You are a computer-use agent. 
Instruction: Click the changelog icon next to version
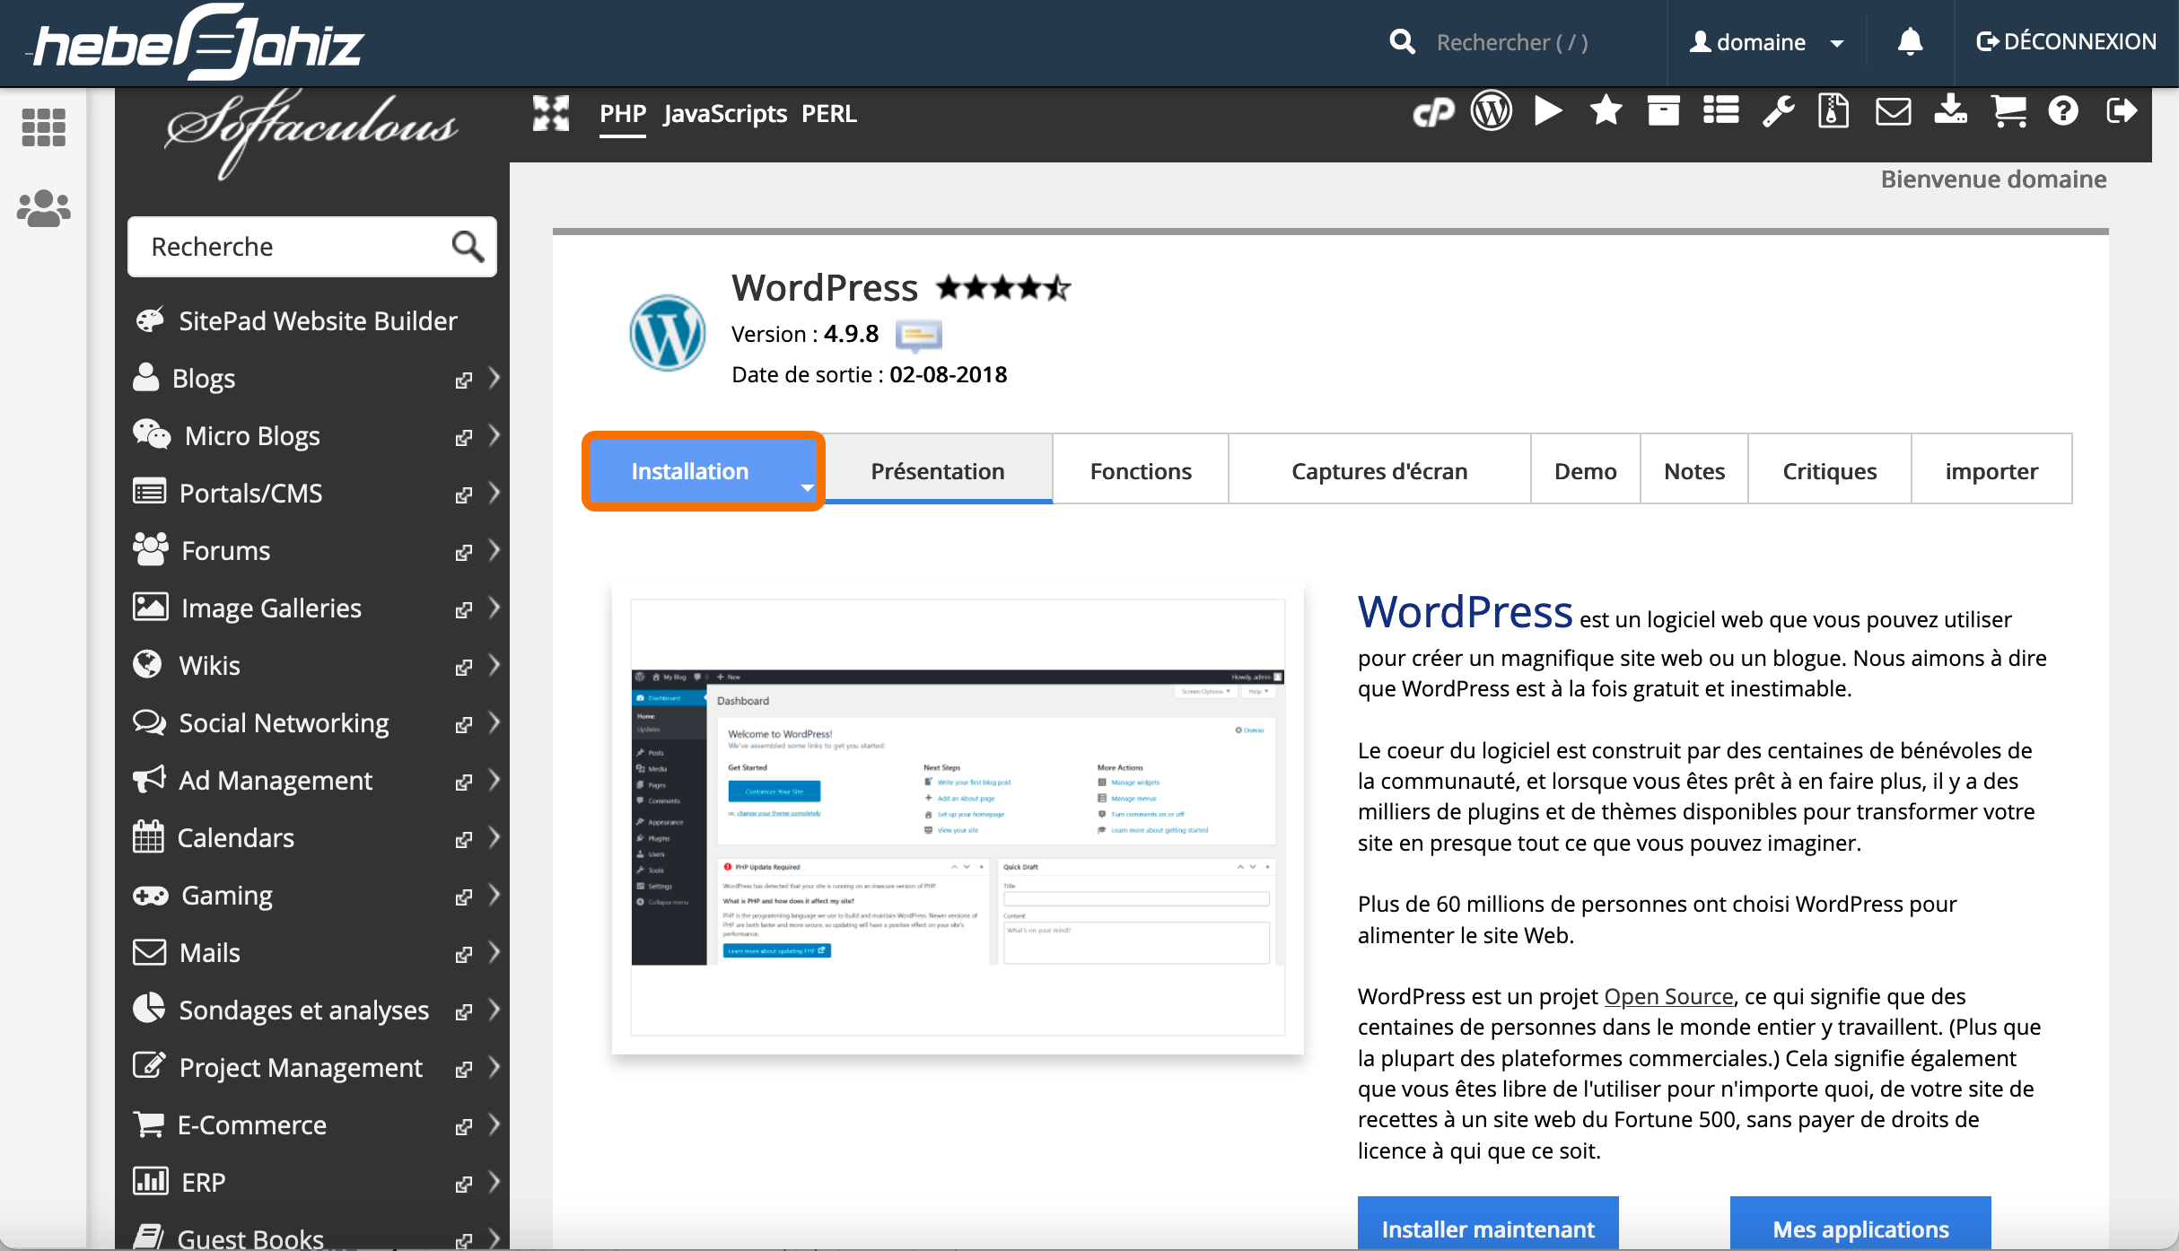click(918, 336)
